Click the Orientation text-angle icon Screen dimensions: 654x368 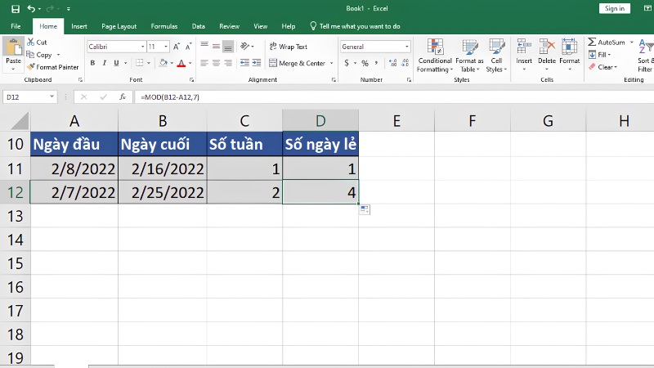coord(245,46)
